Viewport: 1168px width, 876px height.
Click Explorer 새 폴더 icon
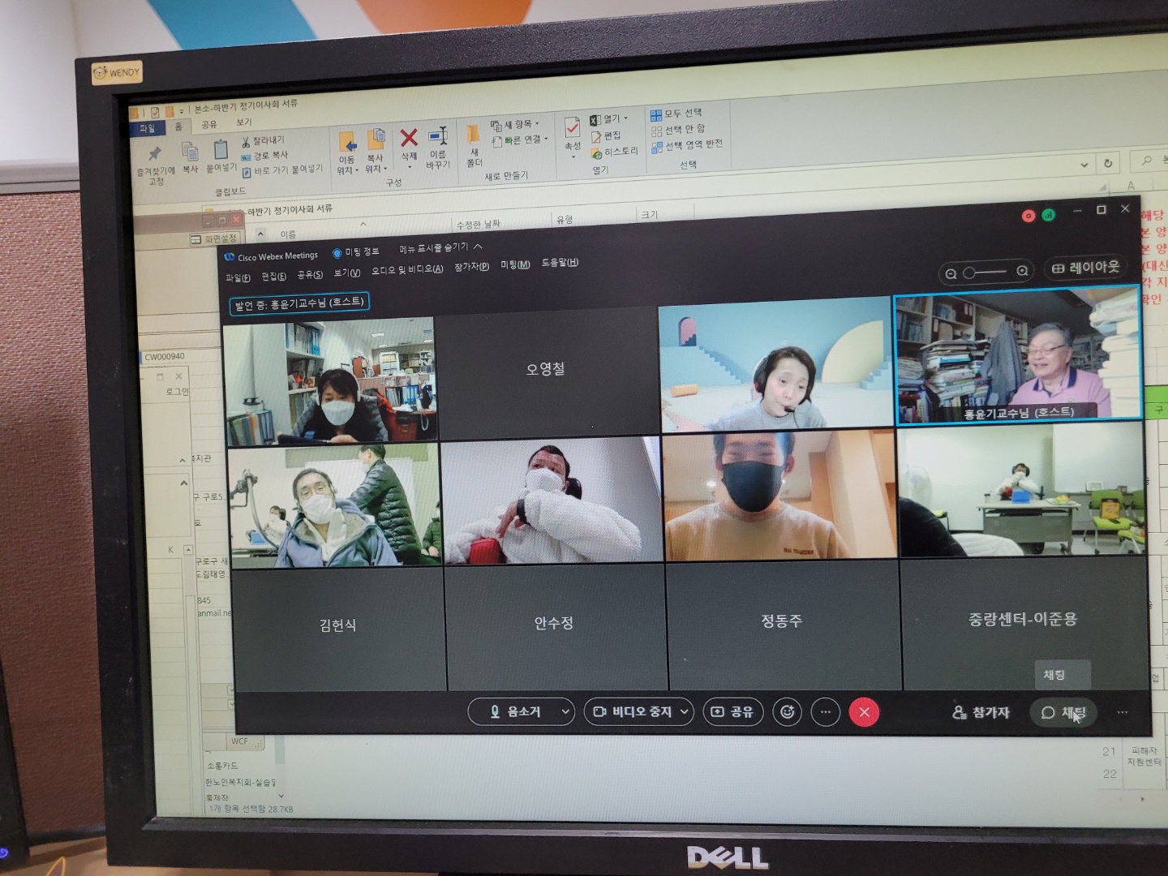click(x=474, y=145)
